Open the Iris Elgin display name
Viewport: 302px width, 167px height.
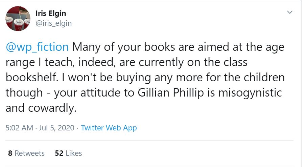(x=50, y=13)
